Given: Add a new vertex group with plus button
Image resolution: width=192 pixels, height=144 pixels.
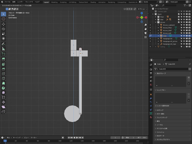Looking at the screenshot, I should [189, 78].
